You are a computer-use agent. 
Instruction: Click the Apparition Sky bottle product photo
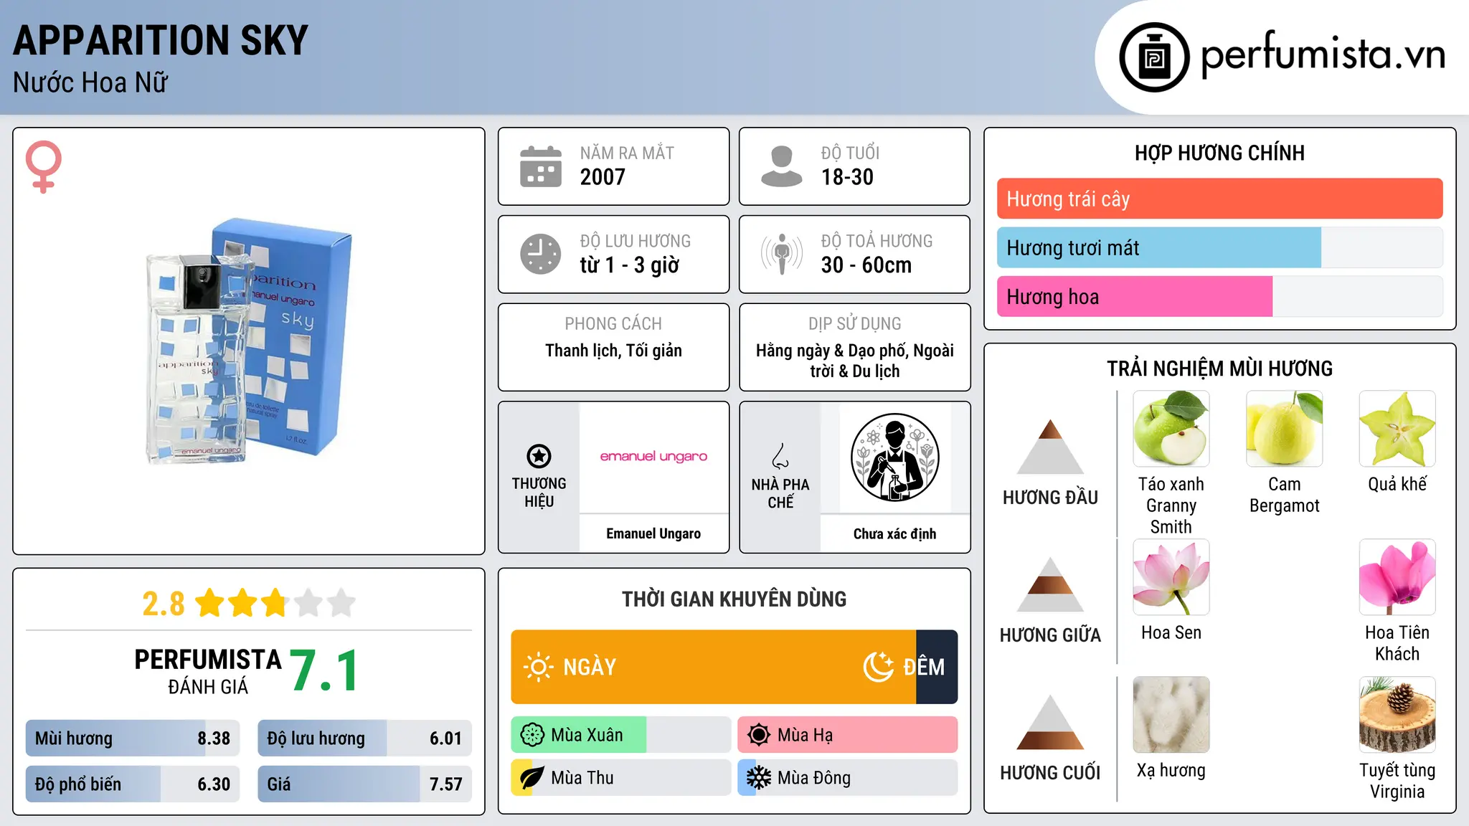click(x=249, y=341)
